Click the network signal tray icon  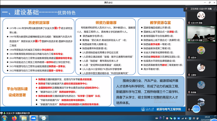click(183, 118)
